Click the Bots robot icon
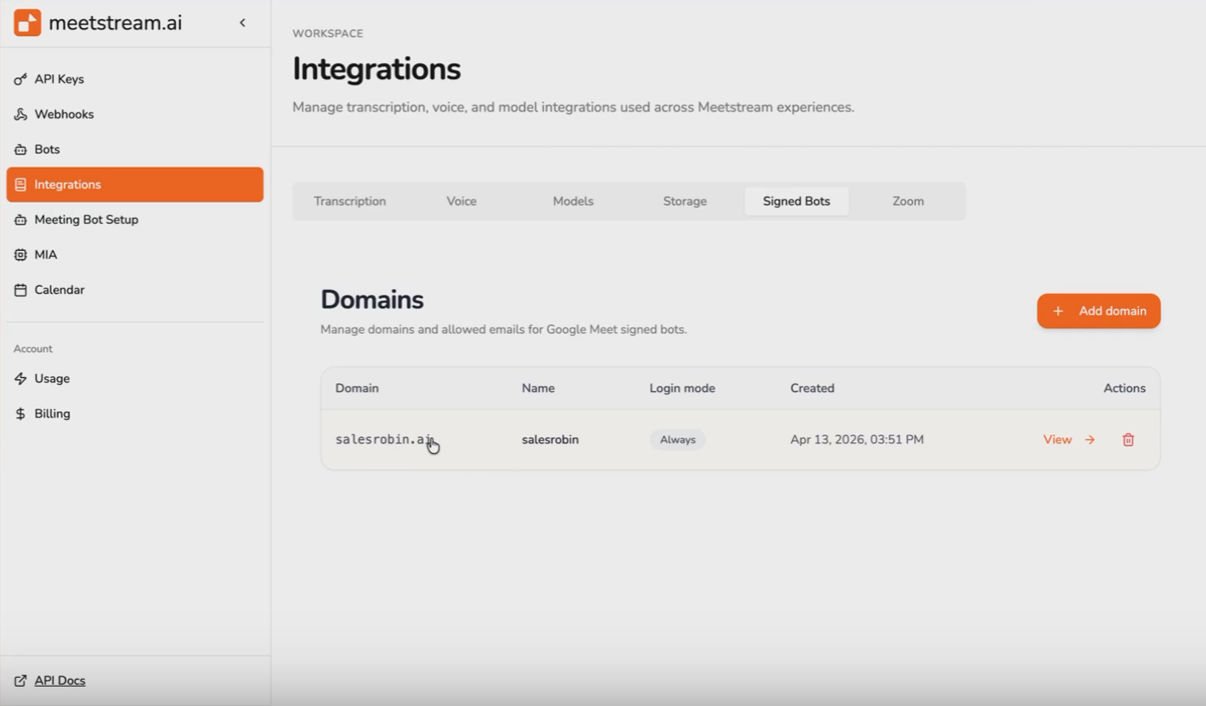Viewport: 1206px width, 706px height. click(21, 150)
